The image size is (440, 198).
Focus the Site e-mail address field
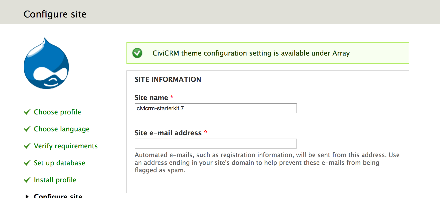[215, 143]
